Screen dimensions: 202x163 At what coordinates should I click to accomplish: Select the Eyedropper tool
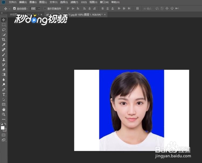coord(4,44)
